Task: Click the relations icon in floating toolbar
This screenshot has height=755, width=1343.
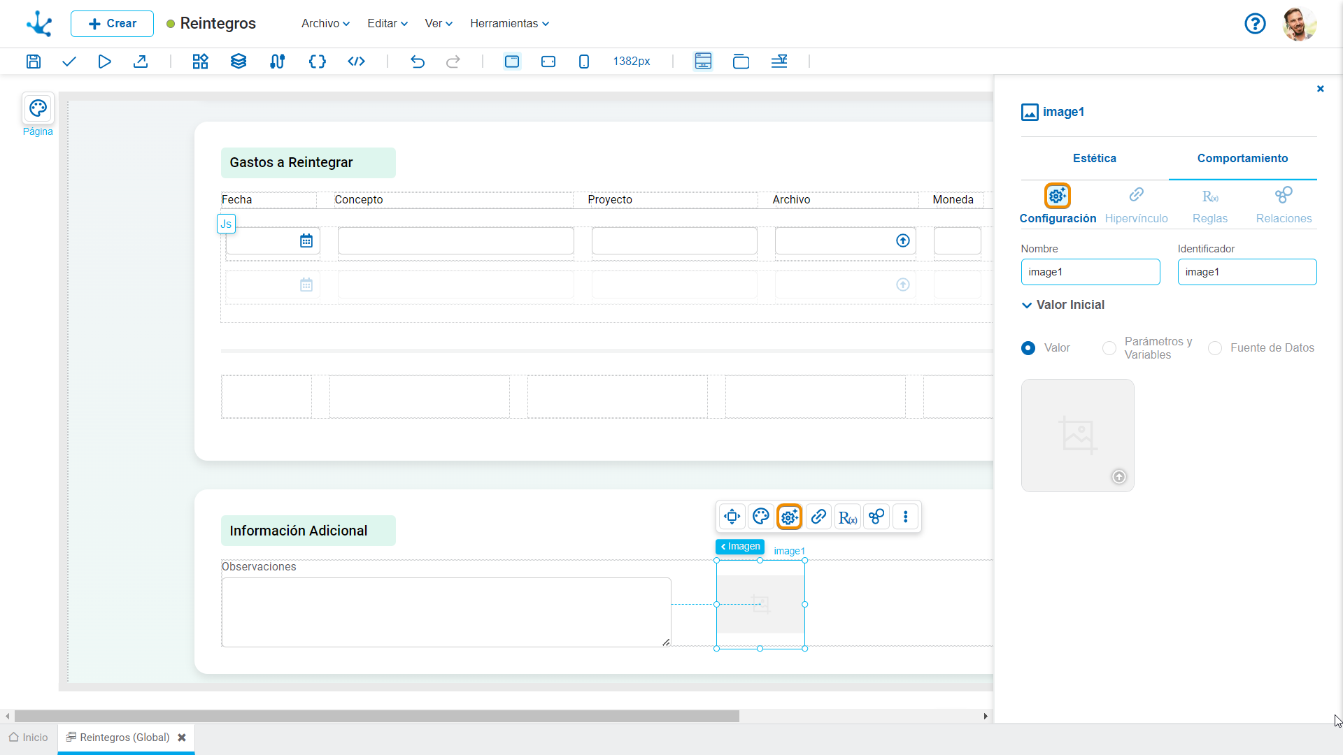Action: click(x=876, y=517)
